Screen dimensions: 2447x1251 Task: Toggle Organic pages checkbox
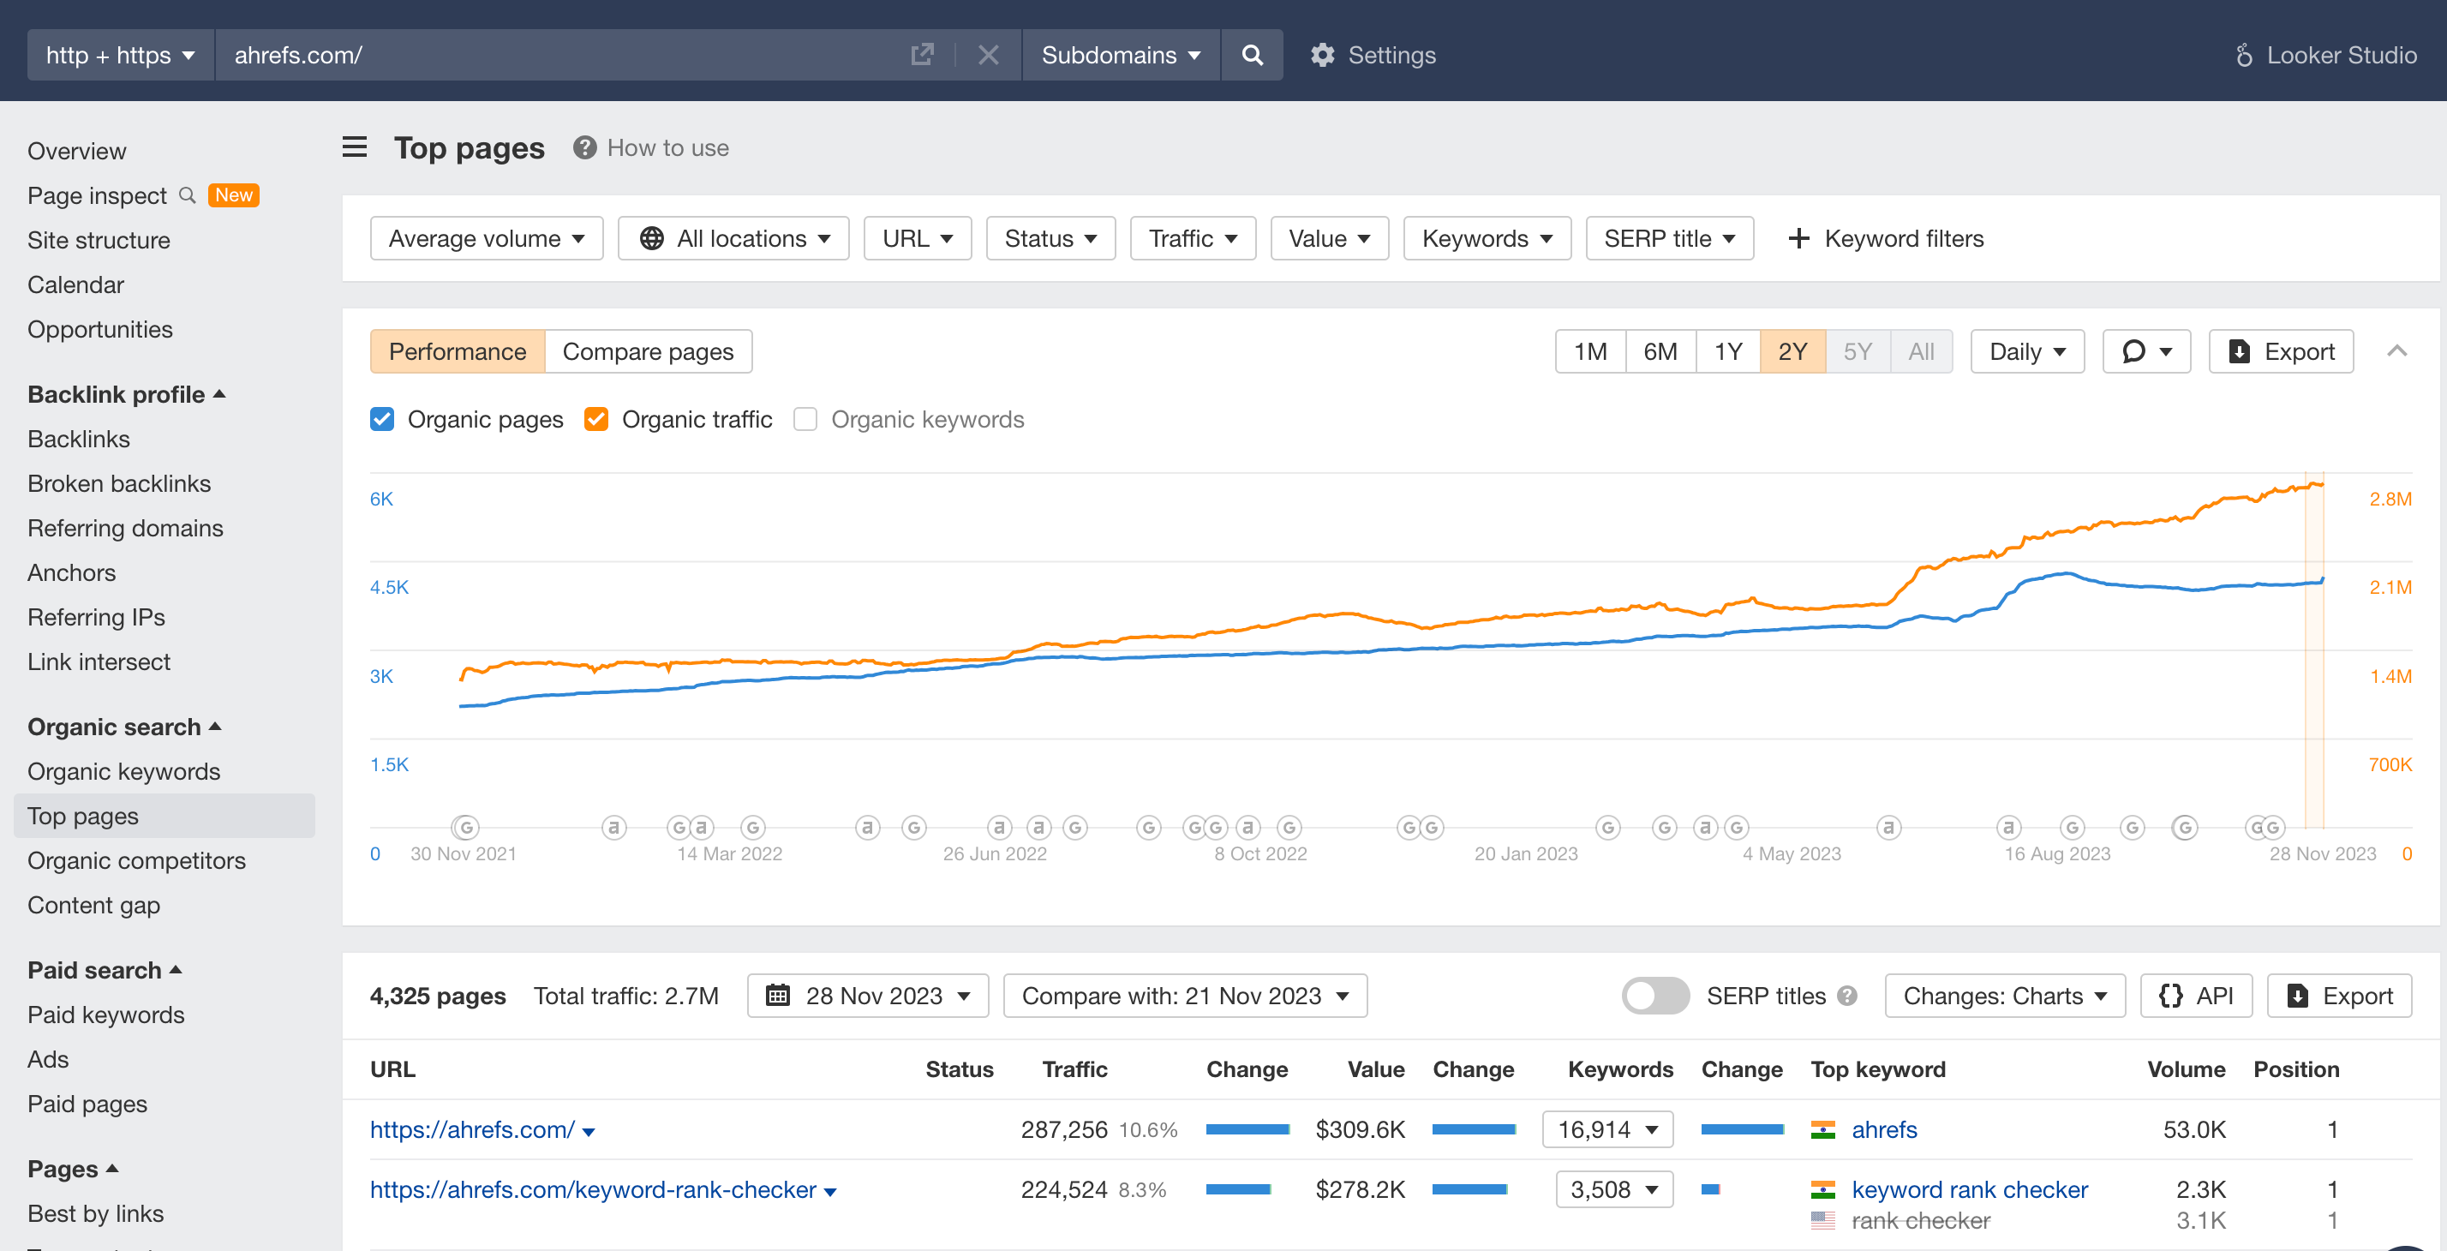(382, 419)
